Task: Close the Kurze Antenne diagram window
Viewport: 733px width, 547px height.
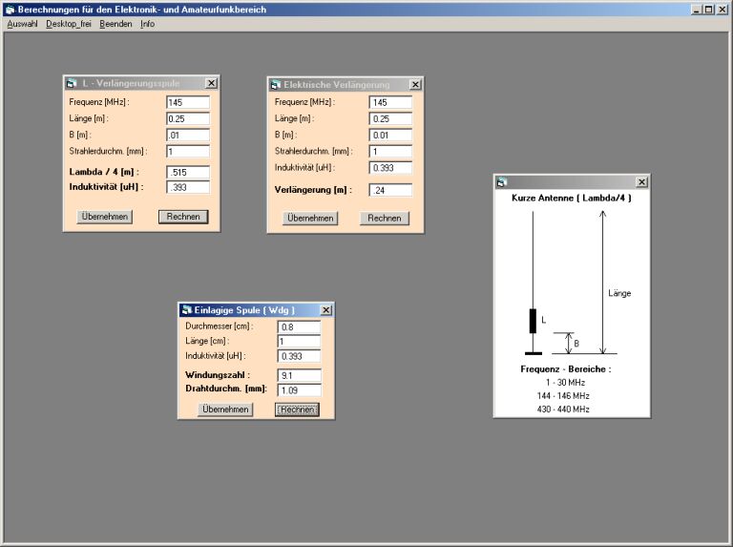Action: point(641,181)
